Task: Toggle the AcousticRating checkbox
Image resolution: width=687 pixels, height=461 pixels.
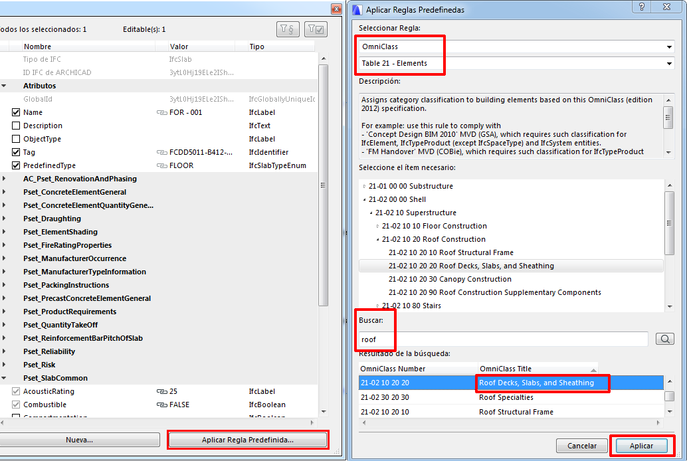Action: [x=16, y=391]
